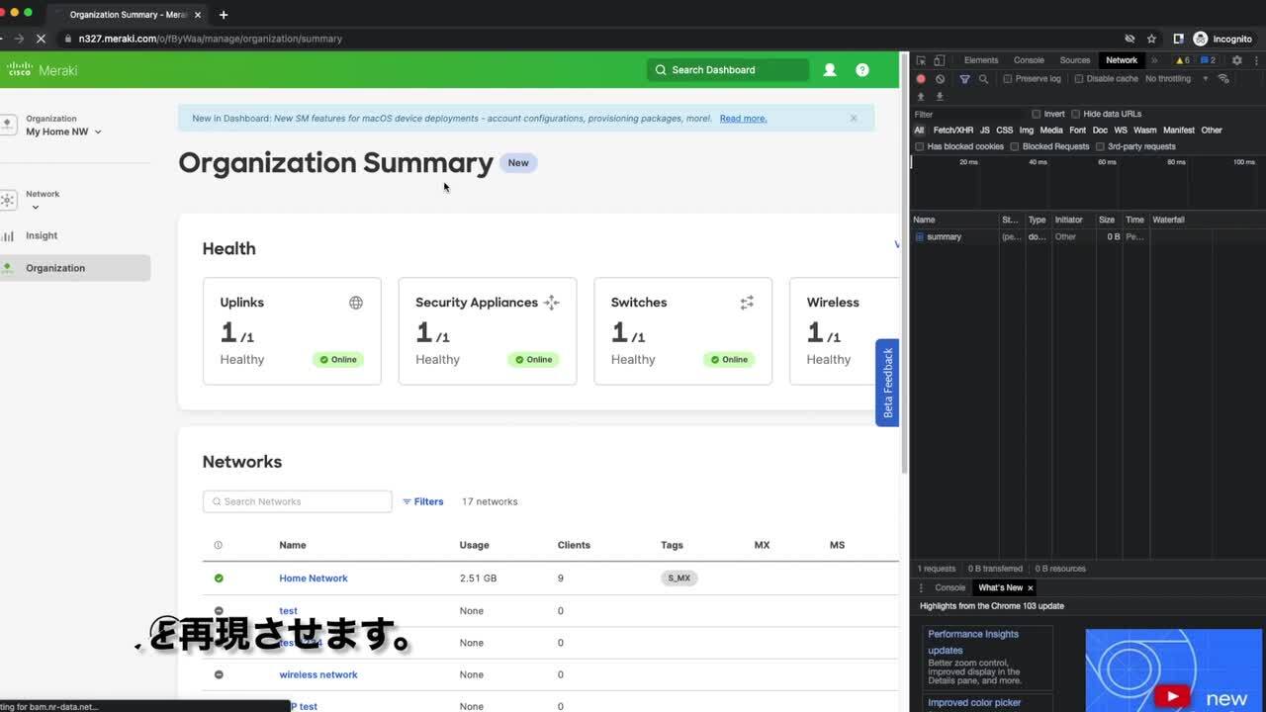Switch to Sources tab in DevTools
The width and height of the screenshot is (1266, 712).
click(1075, 60)
